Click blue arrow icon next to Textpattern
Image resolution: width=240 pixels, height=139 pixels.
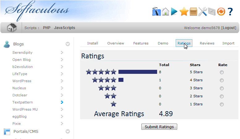tap(62, 102)
